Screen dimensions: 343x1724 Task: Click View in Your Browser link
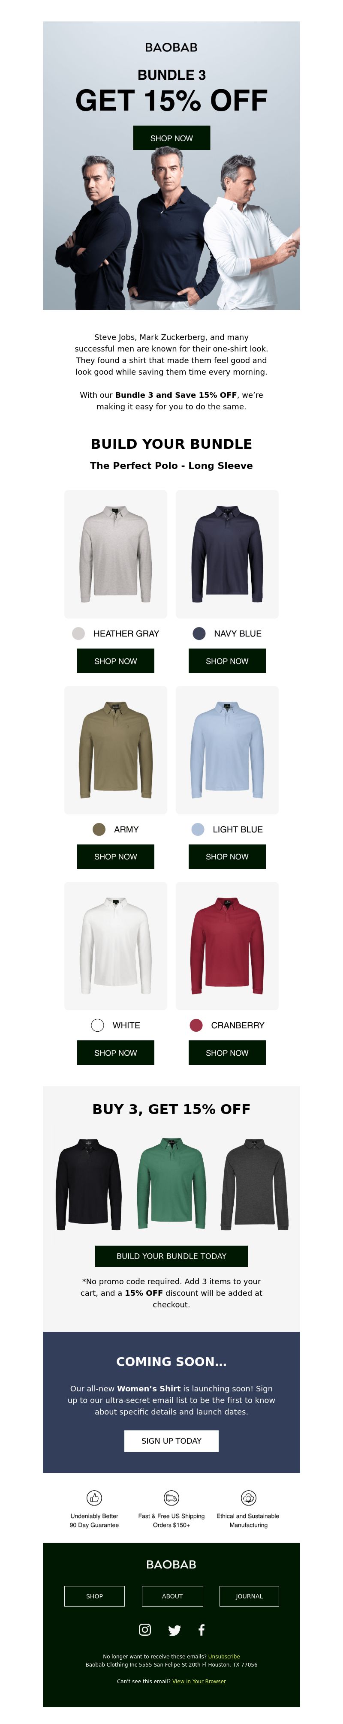199,1681
